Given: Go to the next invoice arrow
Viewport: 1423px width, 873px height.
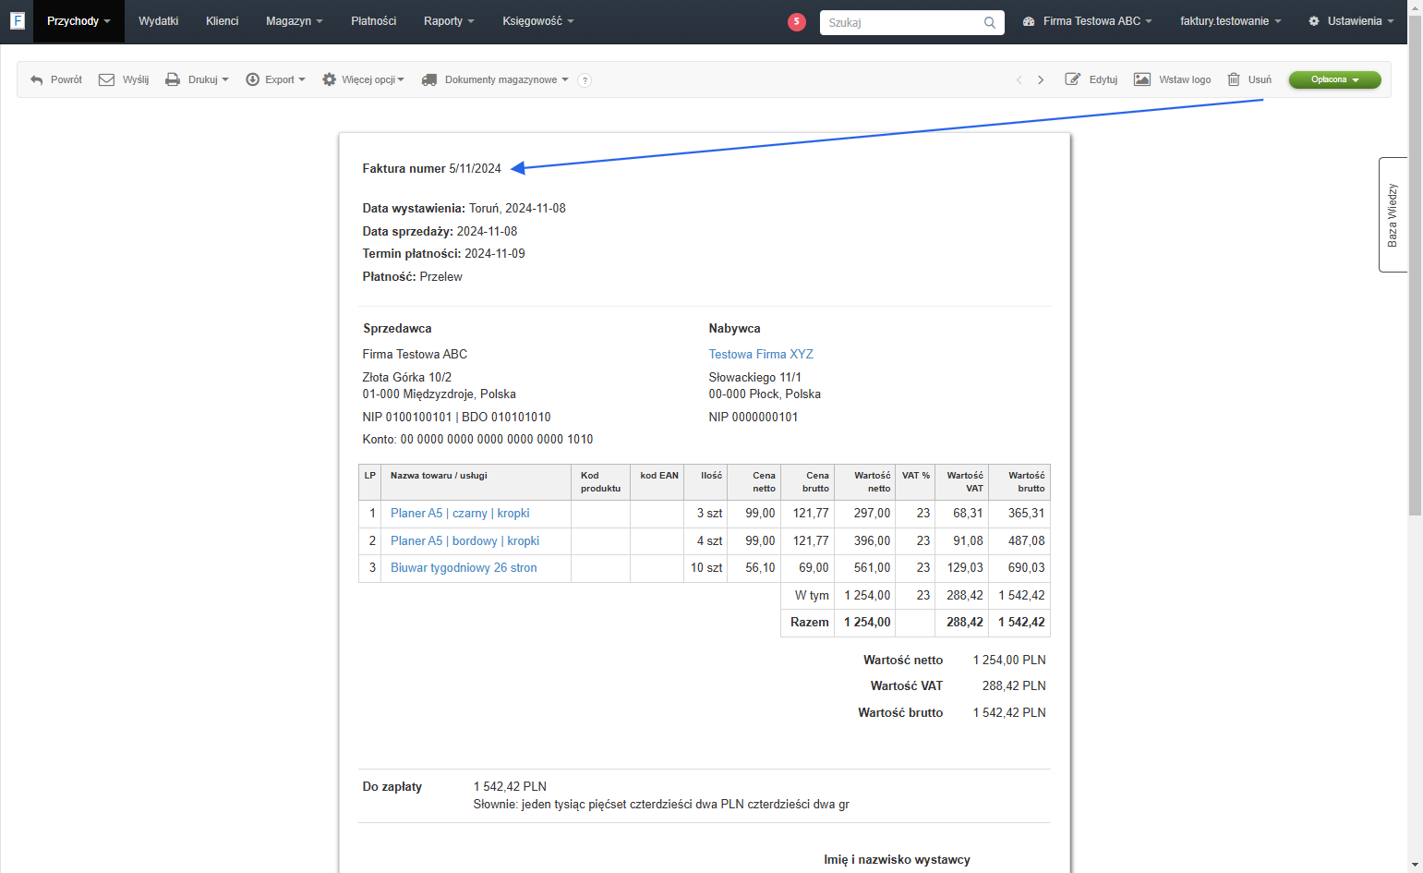Looking at the screenshot, I should coord(1041,80).
